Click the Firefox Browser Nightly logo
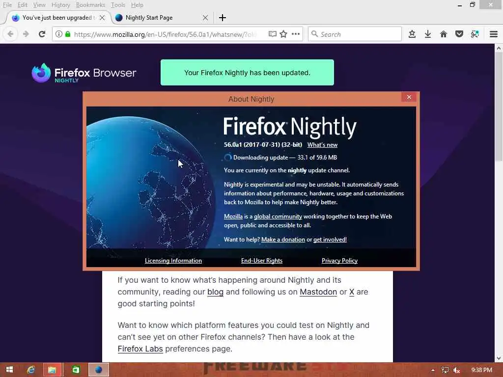The image size is (503, 377). 84,73
